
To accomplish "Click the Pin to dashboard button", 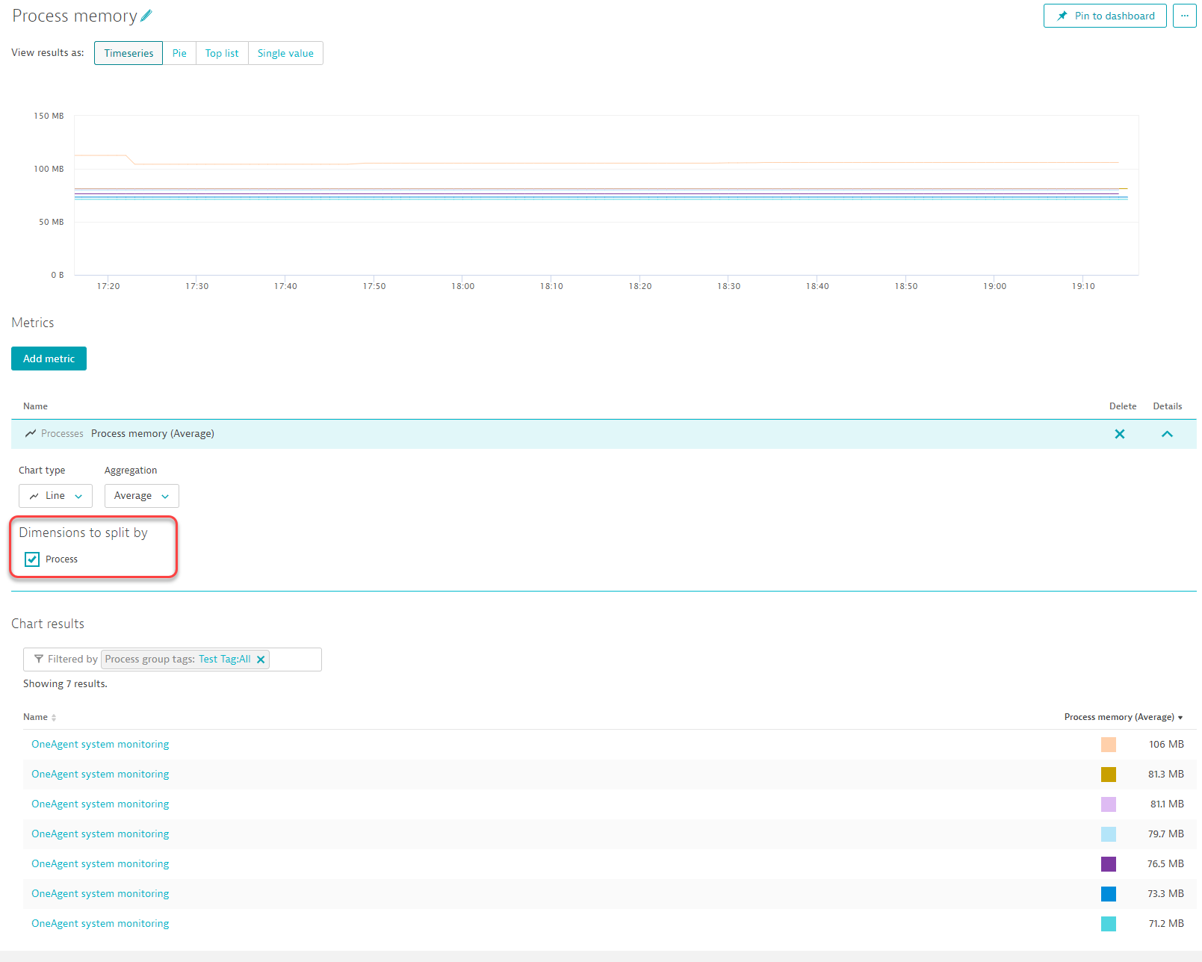I will pos(1105,16).
